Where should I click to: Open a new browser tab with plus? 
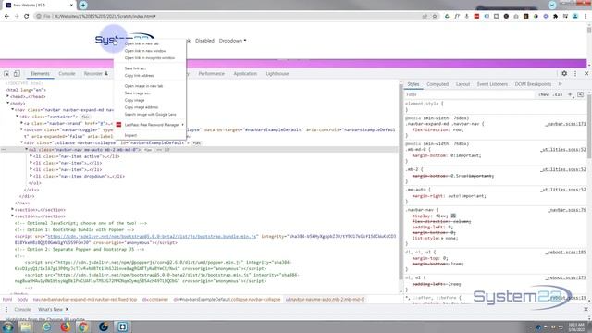(83, 5)
